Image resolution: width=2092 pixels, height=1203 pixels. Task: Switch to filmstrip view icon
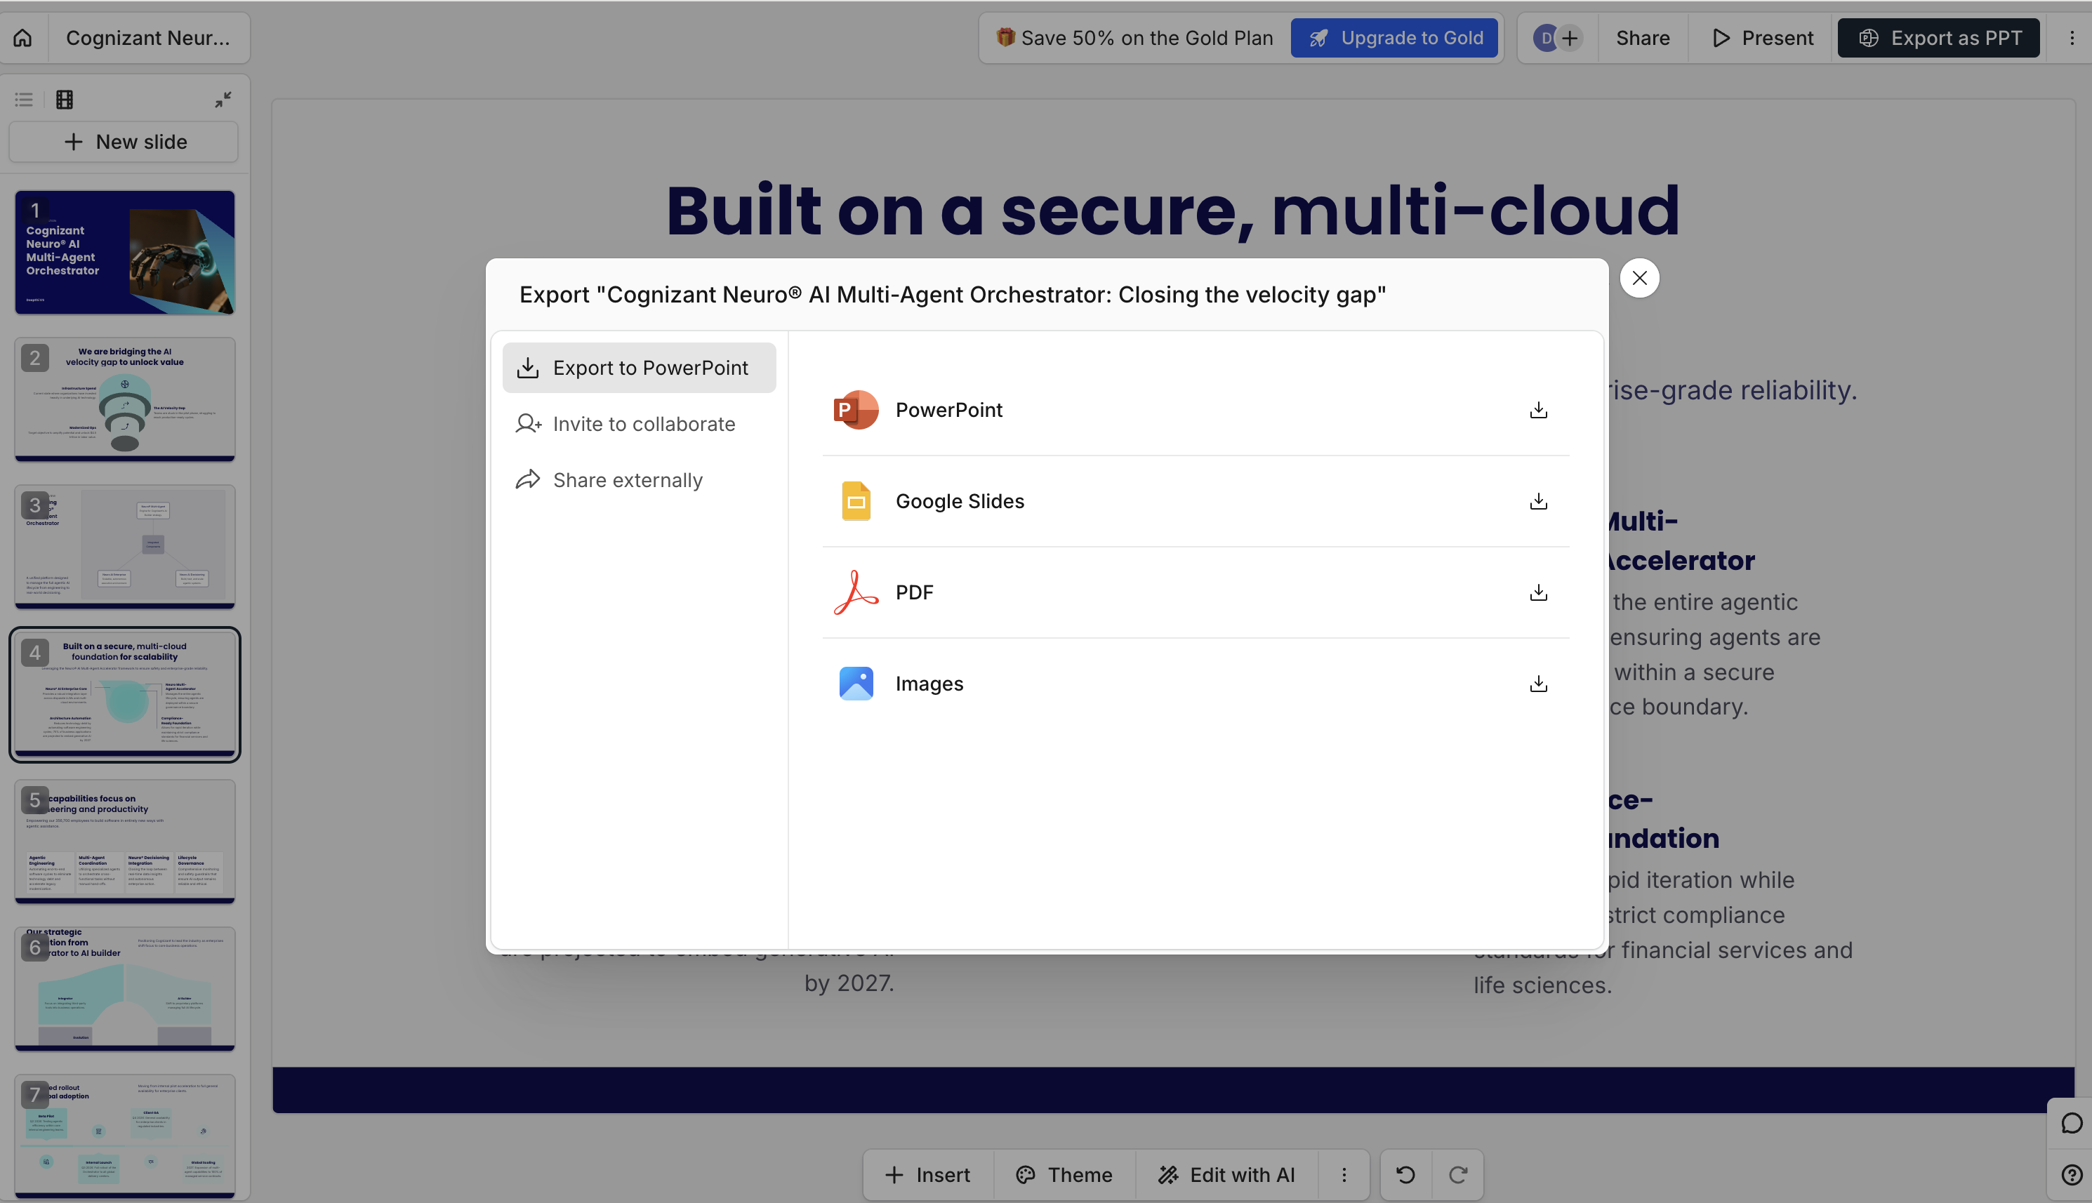(65, 100)
